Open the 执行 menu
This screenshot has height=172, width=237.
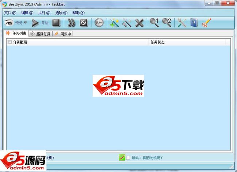tap(44, 13)
